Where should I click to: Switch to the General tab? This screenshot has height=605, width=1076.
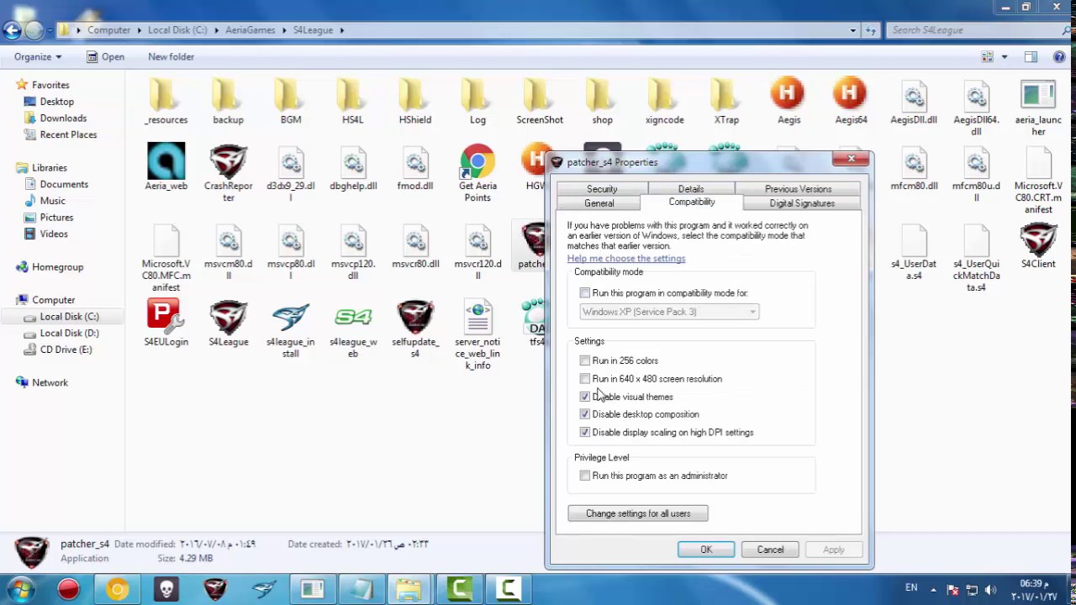point(599,203)
